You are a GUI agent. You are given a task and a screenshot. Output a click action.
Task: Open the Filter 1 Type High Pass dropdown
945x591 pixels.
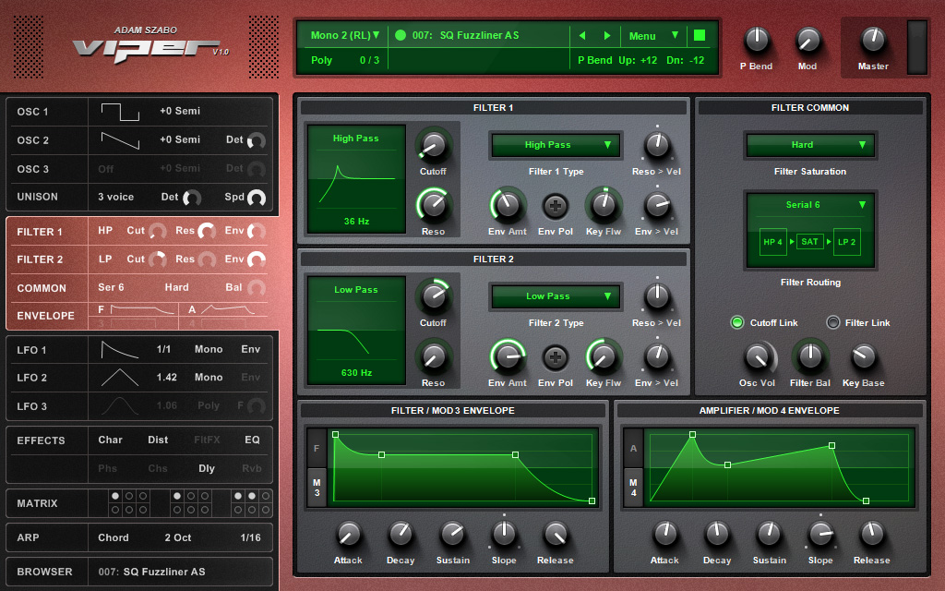pos(556,145)
